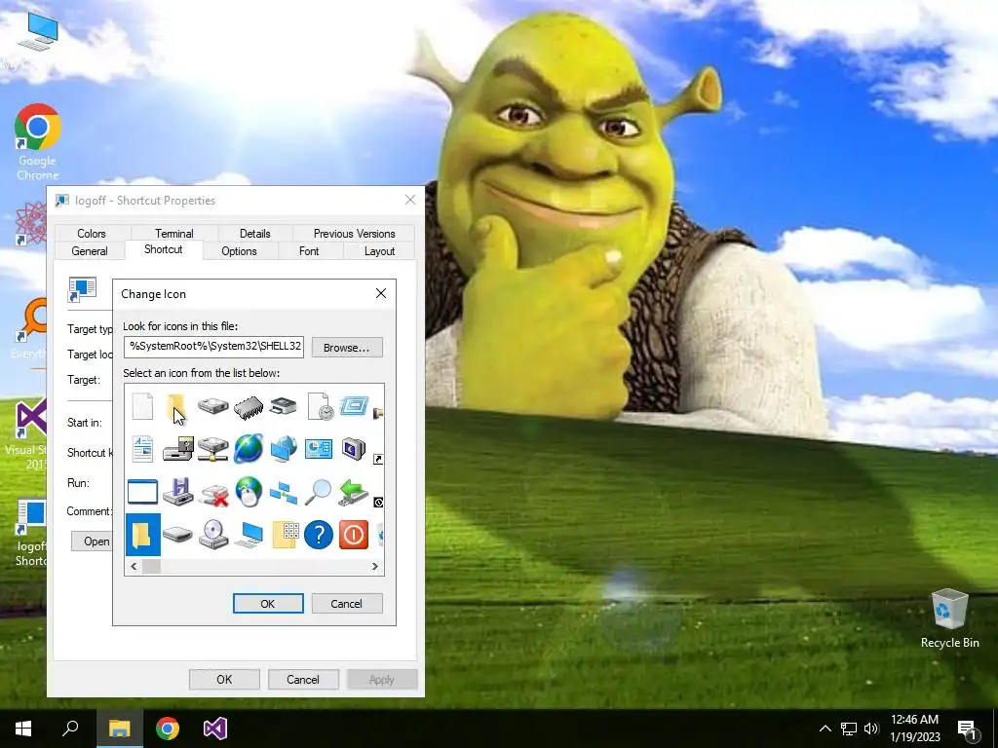Choose the red power shutdown icon
998x748 pixels.
[x=353, y=535]
